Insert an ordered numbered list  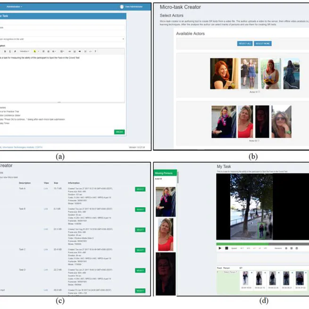pyautogui.click(x=48, y=51)
